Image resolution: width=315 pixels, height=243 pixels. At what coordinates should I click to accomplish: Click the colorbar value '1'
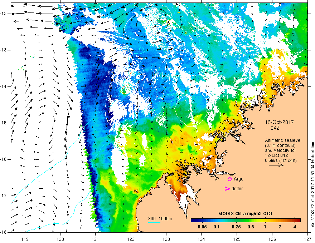click(265, 227)
